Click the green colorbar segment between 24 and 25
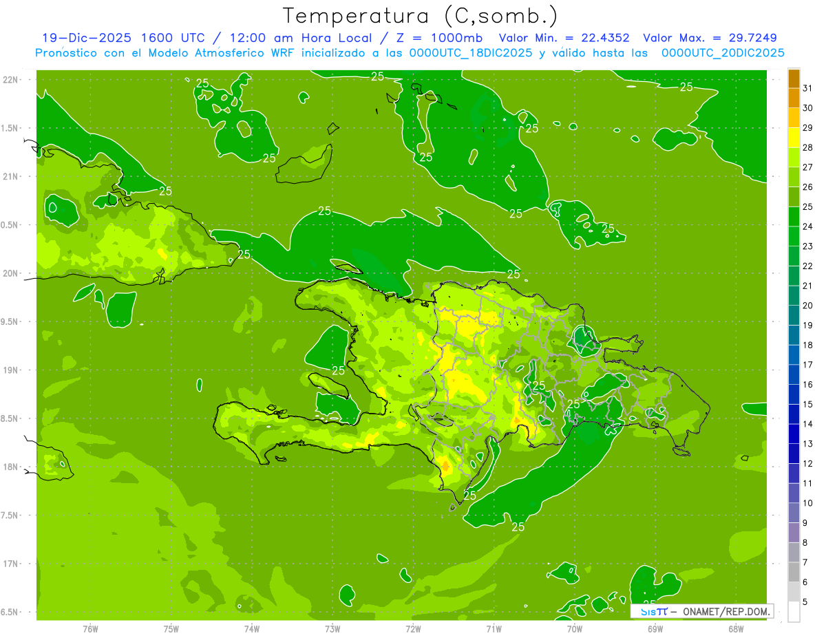826x638 pixels. tap(794, 217)
